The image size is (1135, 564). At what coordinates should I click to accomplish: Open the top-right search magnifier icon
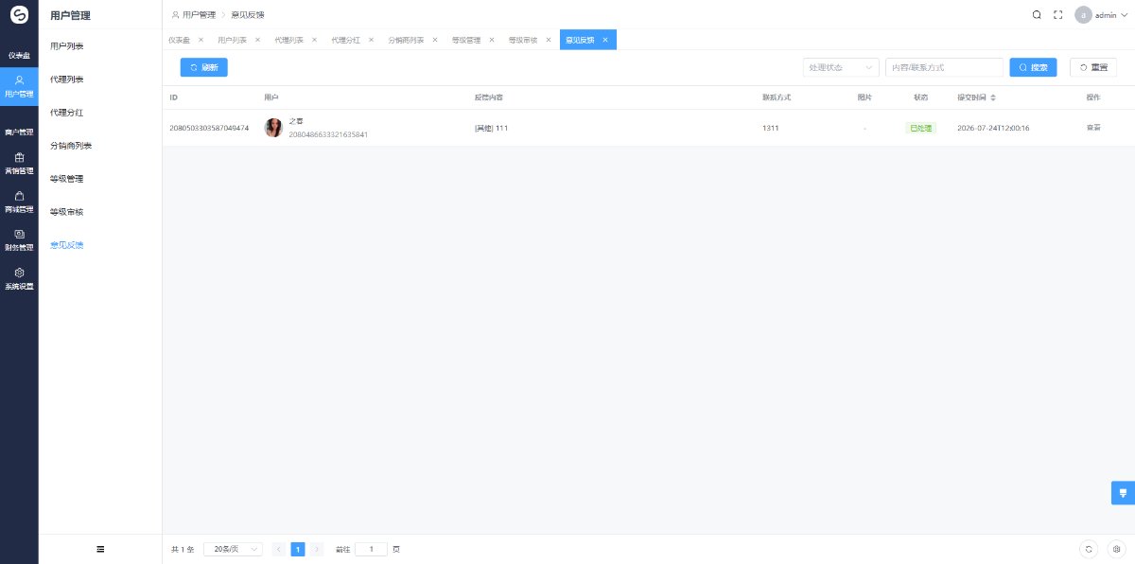[x=1037, y=15]
